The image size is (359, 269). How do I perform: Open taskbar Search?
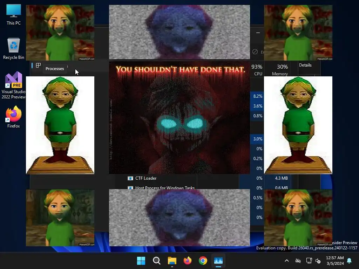coord(157,261)
